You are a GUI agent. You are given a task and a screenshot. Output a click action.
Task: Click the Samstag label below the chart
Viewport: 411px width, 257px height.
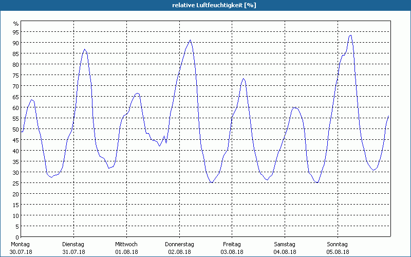point(285,244)
